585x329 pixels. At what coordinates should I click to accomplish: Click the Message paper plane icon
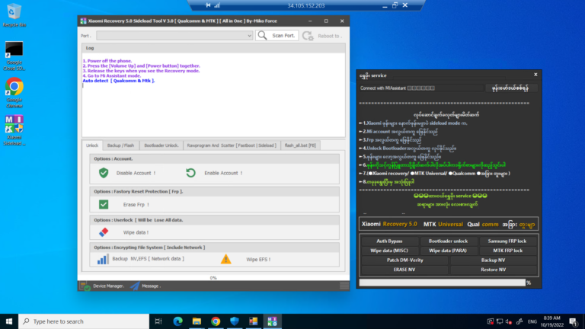tap(135, 286)
